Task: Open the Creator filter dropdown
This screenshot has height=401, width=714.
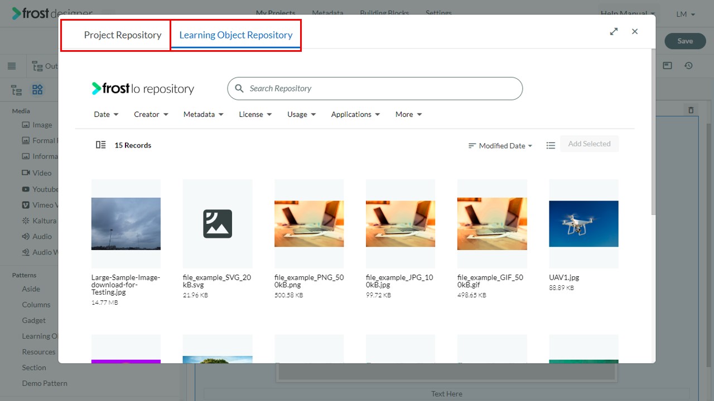Action: (x=151, y=114)
